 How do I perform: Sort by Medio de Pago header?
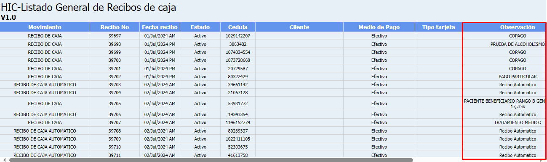(379, 27)
